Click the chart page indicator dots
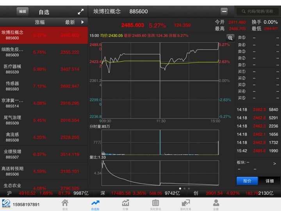Screen dimensions: 281x211 [184, 189]
